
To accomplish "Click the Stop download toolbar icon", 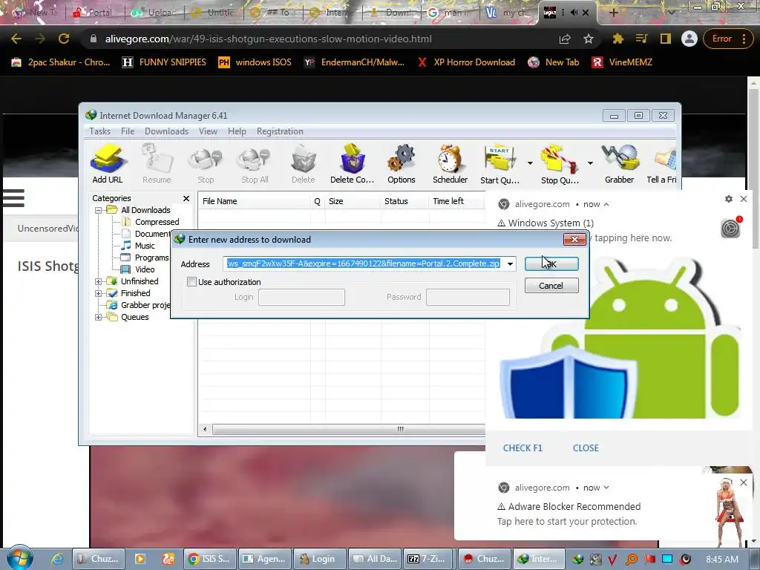I will (x=206, y=163).
